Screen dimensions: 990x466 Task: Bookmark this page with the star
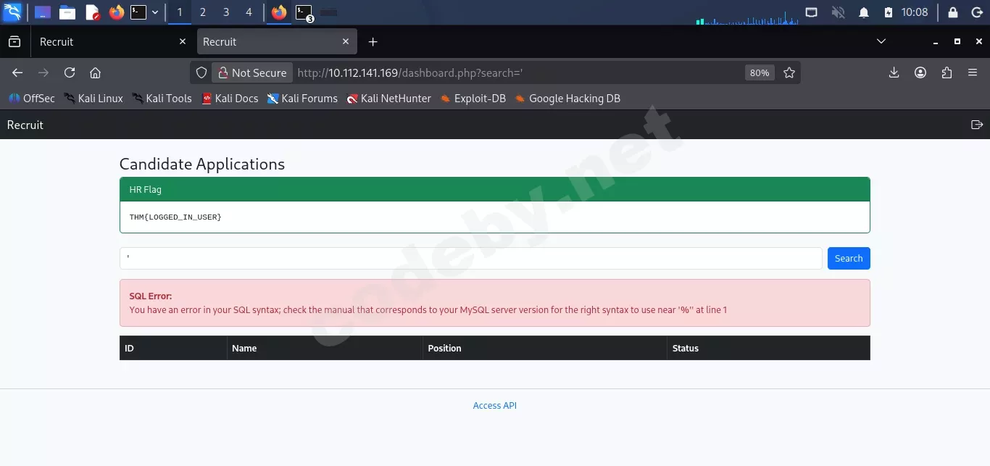789,72
